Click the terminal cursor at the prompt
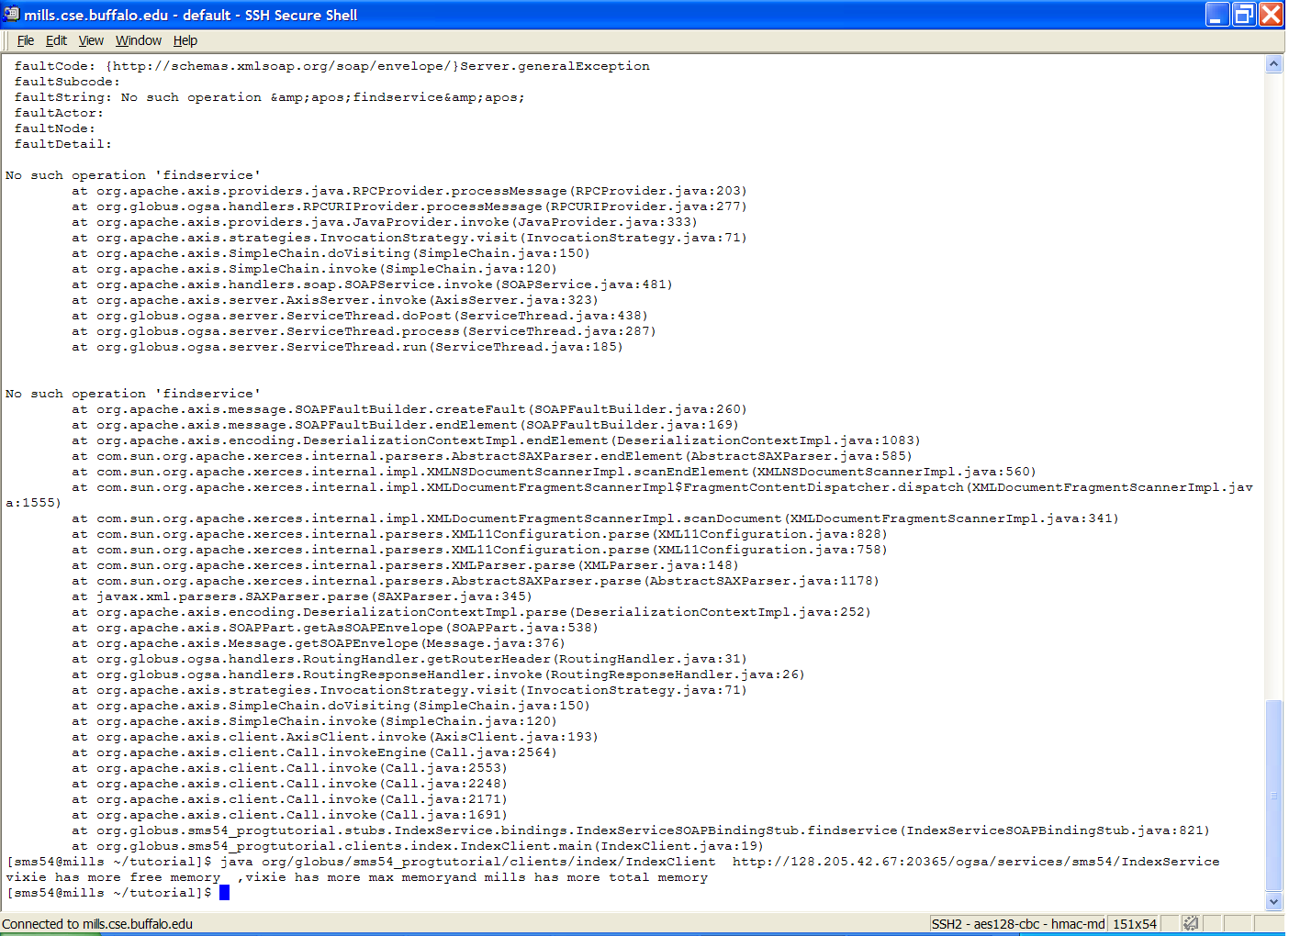Screen dimensions: 1289x936 pos(224,893)
